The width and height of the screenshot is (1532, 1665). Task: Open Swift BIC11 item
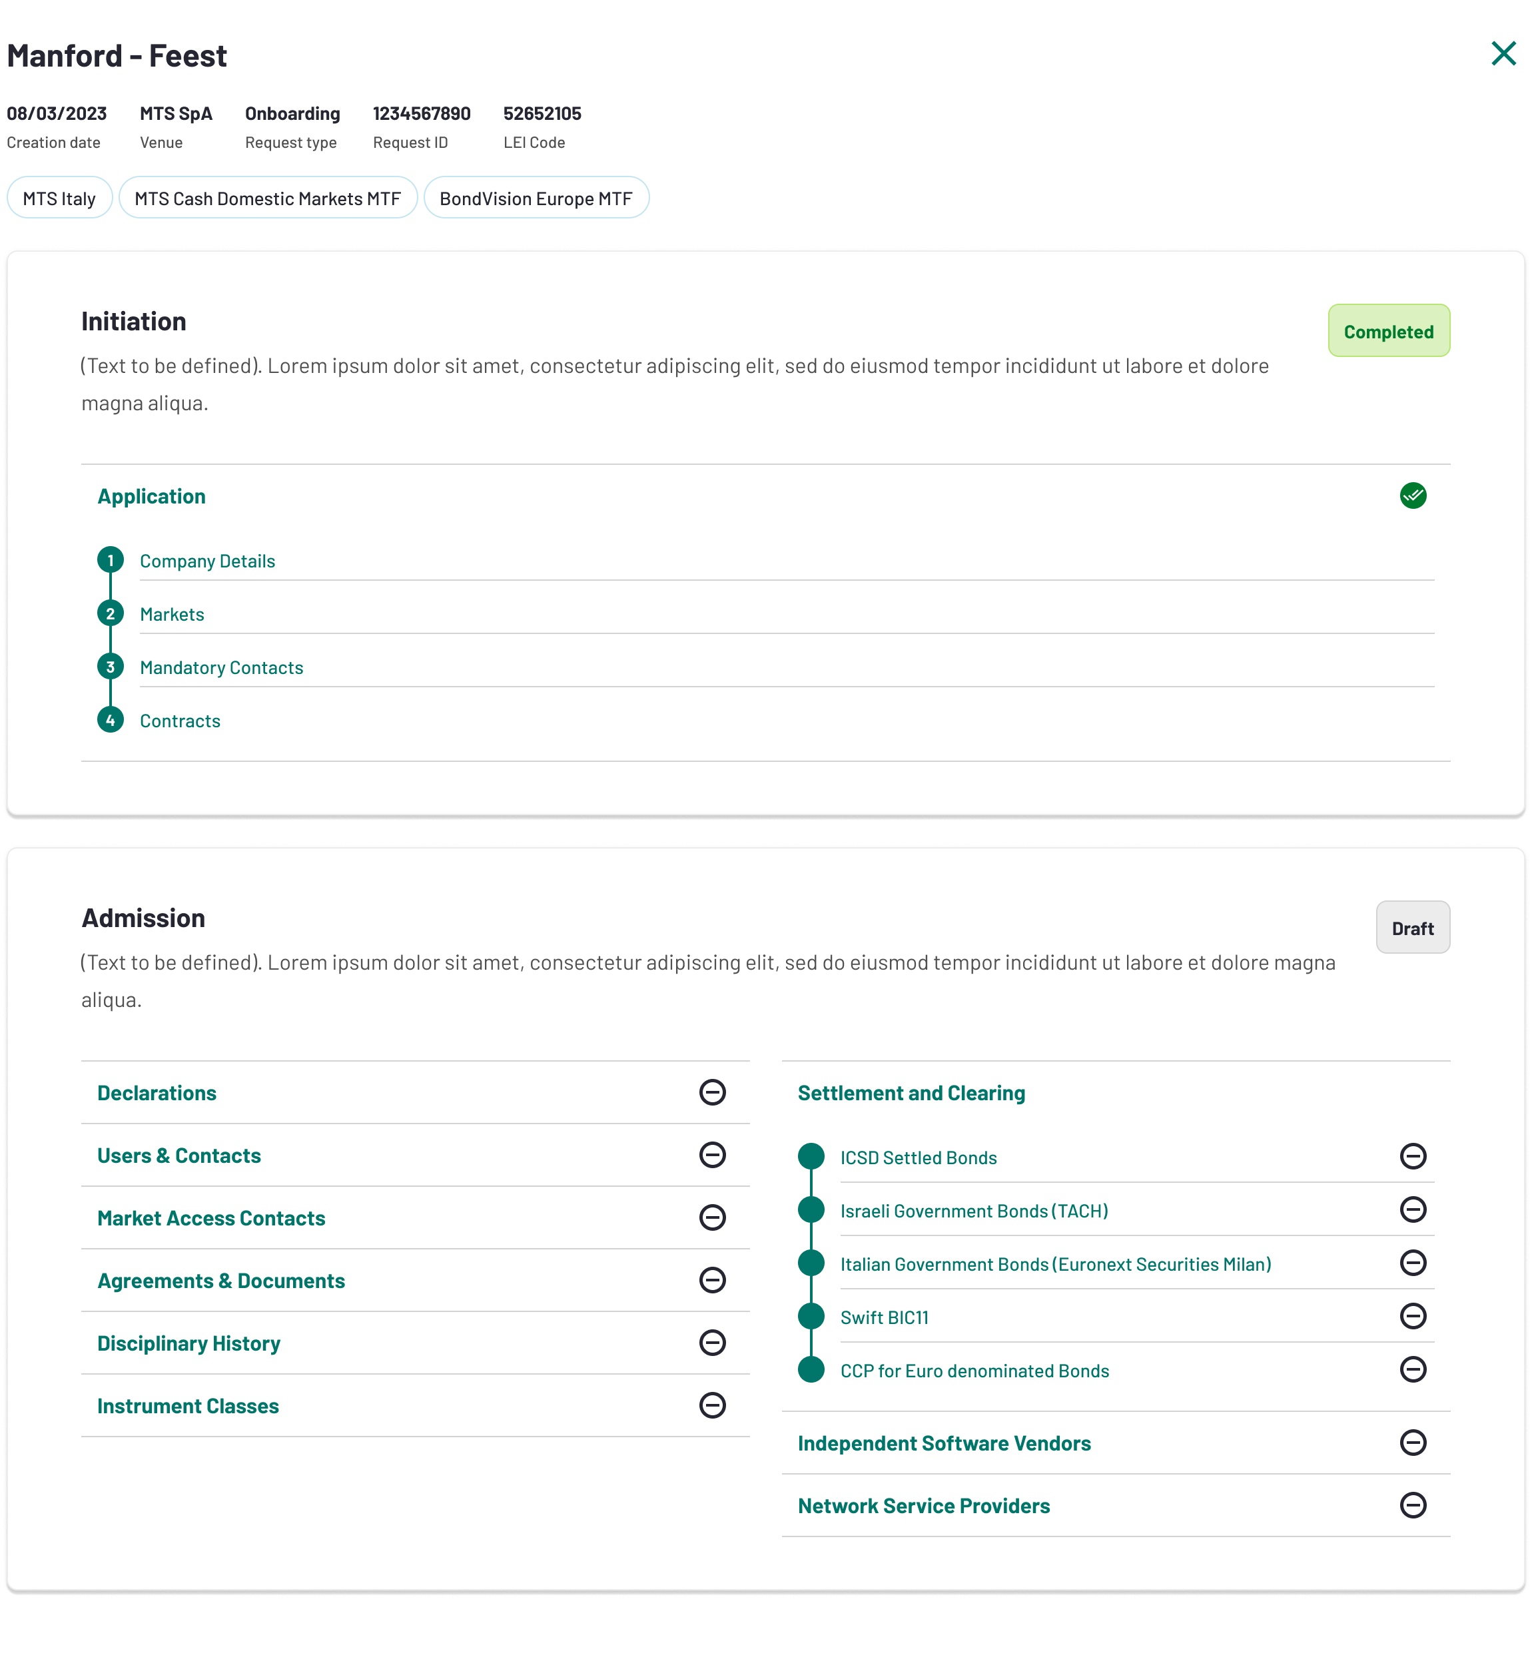(885, 1317)
